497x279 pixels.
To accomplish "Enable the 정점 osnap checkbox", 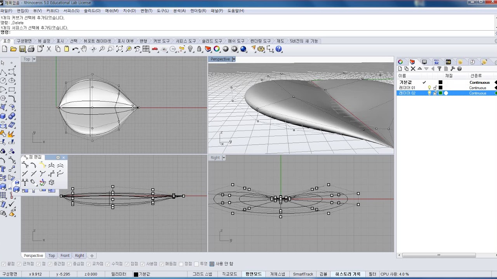I will point(181,264).
